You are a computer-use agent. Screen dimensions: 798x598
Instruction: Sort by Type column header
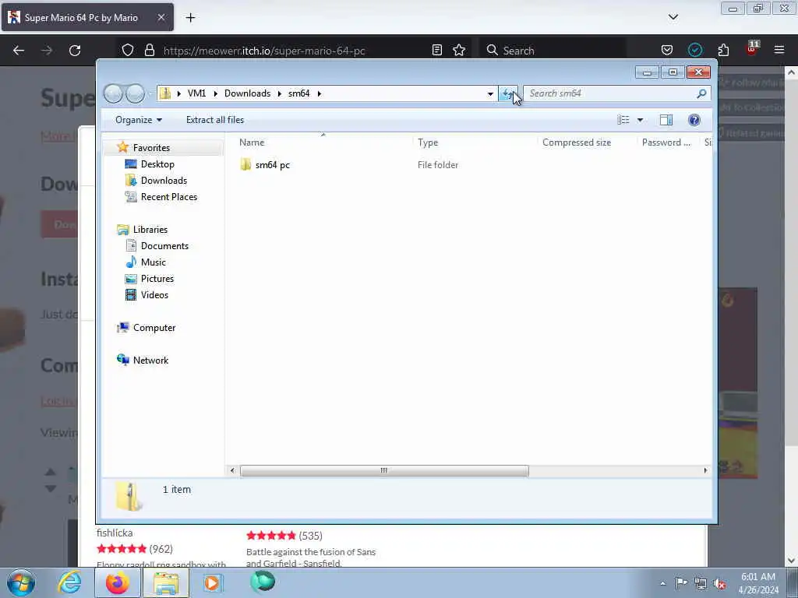click(x=475, y=142)
